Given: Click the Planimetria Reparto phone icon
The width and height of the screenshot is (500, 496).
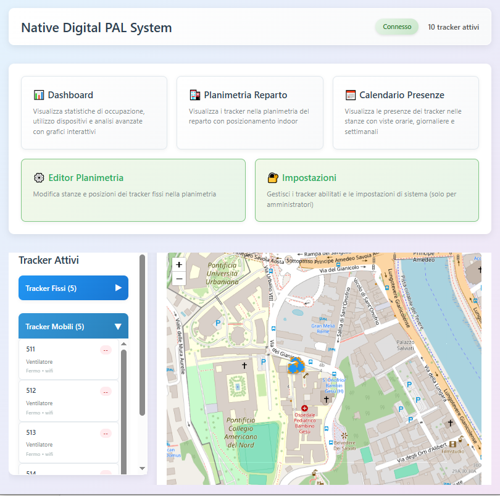Looking at the screenshot, I should coord(194,95).
